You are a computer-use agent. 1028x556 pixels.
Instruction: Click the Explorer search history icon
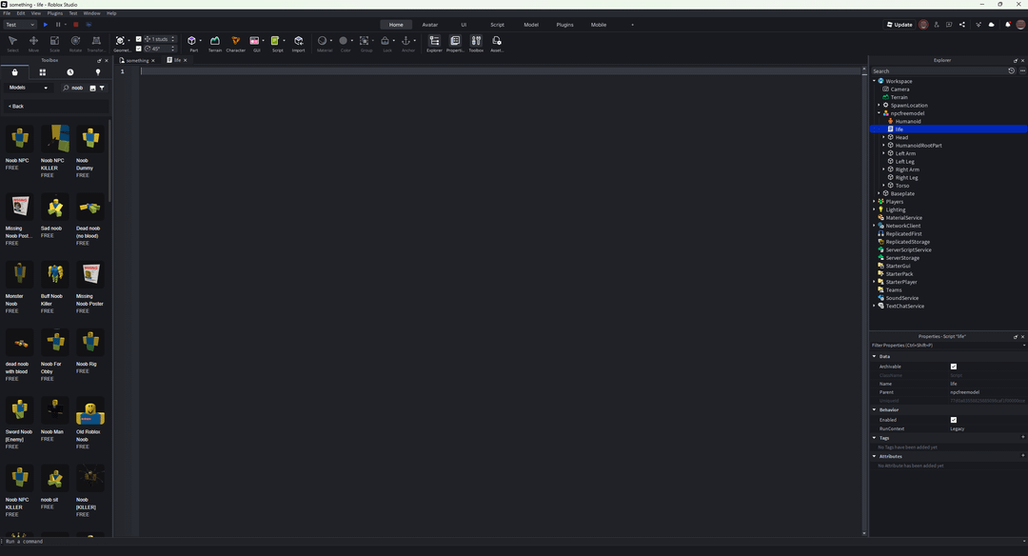point(1012,70)
